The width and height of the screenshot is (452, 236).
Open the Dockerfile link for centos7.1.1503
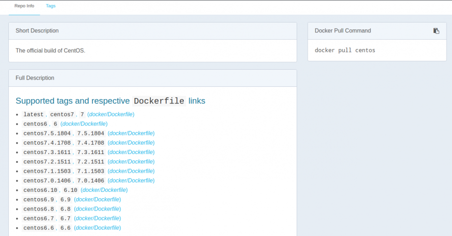pyautogui.click(x=131, y=171)
